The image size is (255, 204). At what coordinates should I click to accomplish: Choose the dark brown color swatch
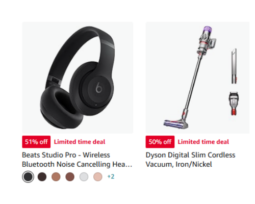tap(42, 177)
